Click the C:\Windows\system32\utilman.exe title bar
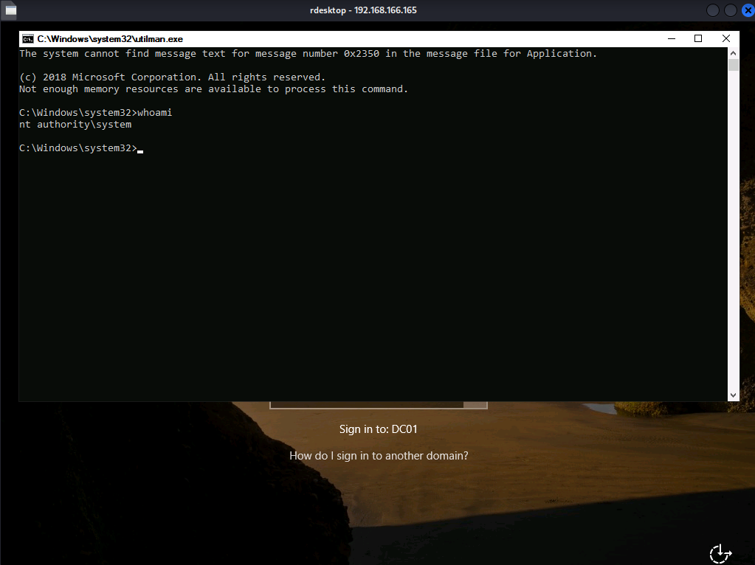The image size is (755, 565). click(x=369, y=39)
